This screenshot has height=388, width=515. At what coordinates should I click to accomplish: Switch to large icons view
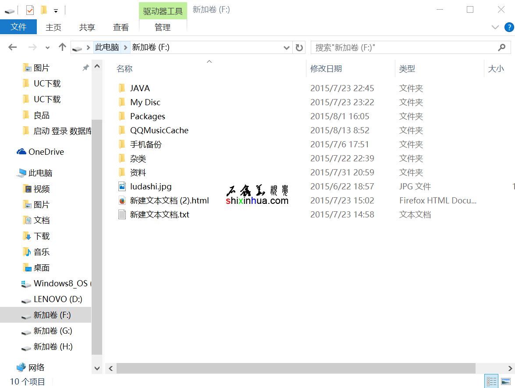(505, 381)
